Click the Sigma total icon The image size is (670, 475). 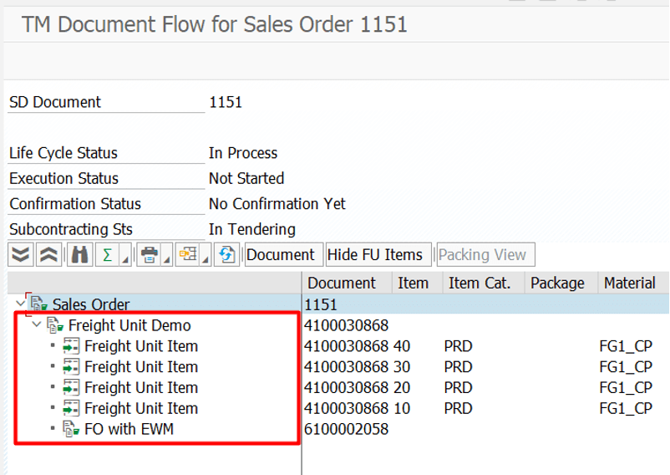click(x=107, y=255)
